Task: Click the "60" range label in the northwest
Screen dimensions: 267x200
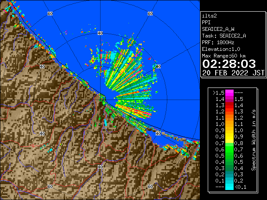Action: click(50, 13)
